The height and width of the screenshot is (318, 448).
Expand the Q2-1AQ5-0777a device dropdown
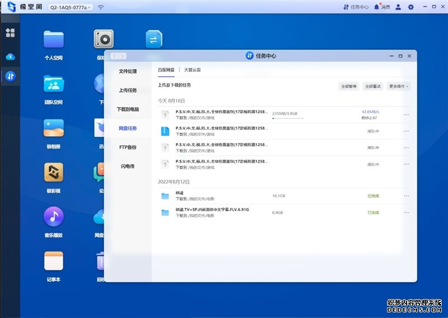coord(71,7)
